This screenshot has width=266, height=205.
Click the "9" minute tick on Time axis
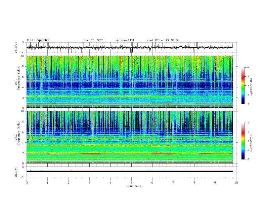pos(215,183)
